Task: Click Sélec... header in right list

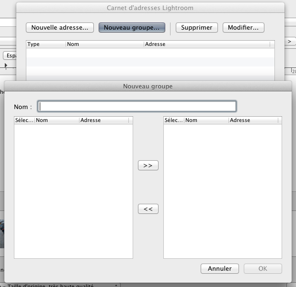Action: (174, 120)
